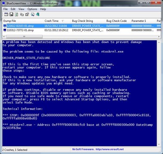
Task: Open the Options menu
Action: (x=32, y=9)
